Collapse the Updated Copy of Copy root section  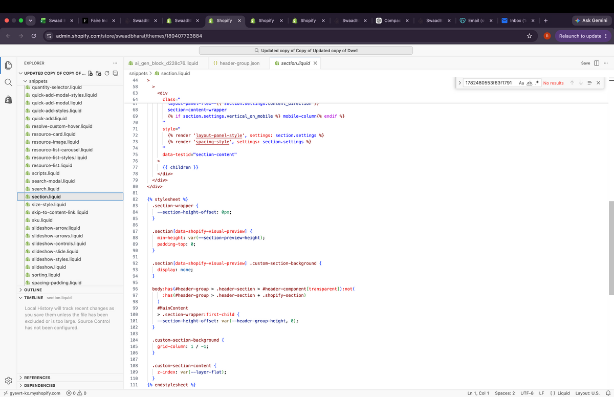(20, 73)
